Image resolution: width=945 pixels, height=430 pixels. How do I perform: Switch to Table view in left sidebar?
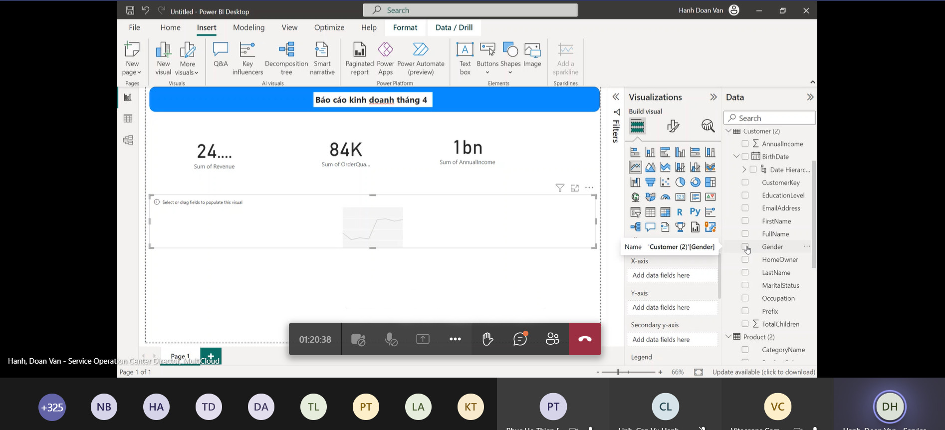[128, 119]
